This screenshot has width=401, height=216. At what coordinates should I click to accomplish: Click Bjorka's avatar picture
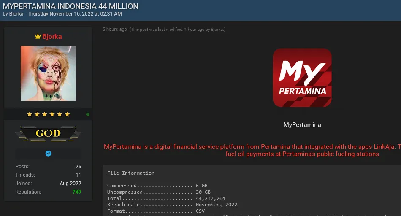[48, 73]
